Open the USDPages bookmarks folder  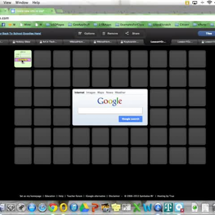click(55, 25)
